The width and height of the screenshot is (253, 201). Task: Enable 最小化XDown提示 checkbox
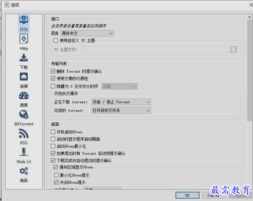tap(56, 175)
